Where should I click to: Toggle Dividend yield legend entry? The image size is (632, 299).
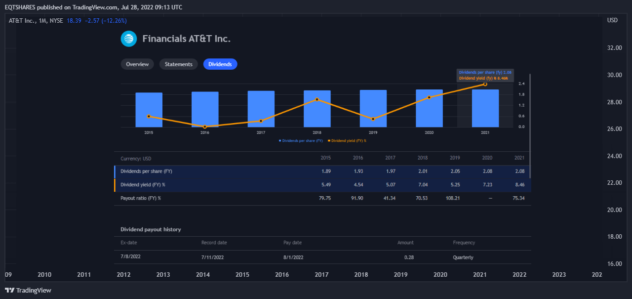tap(347, 140)
